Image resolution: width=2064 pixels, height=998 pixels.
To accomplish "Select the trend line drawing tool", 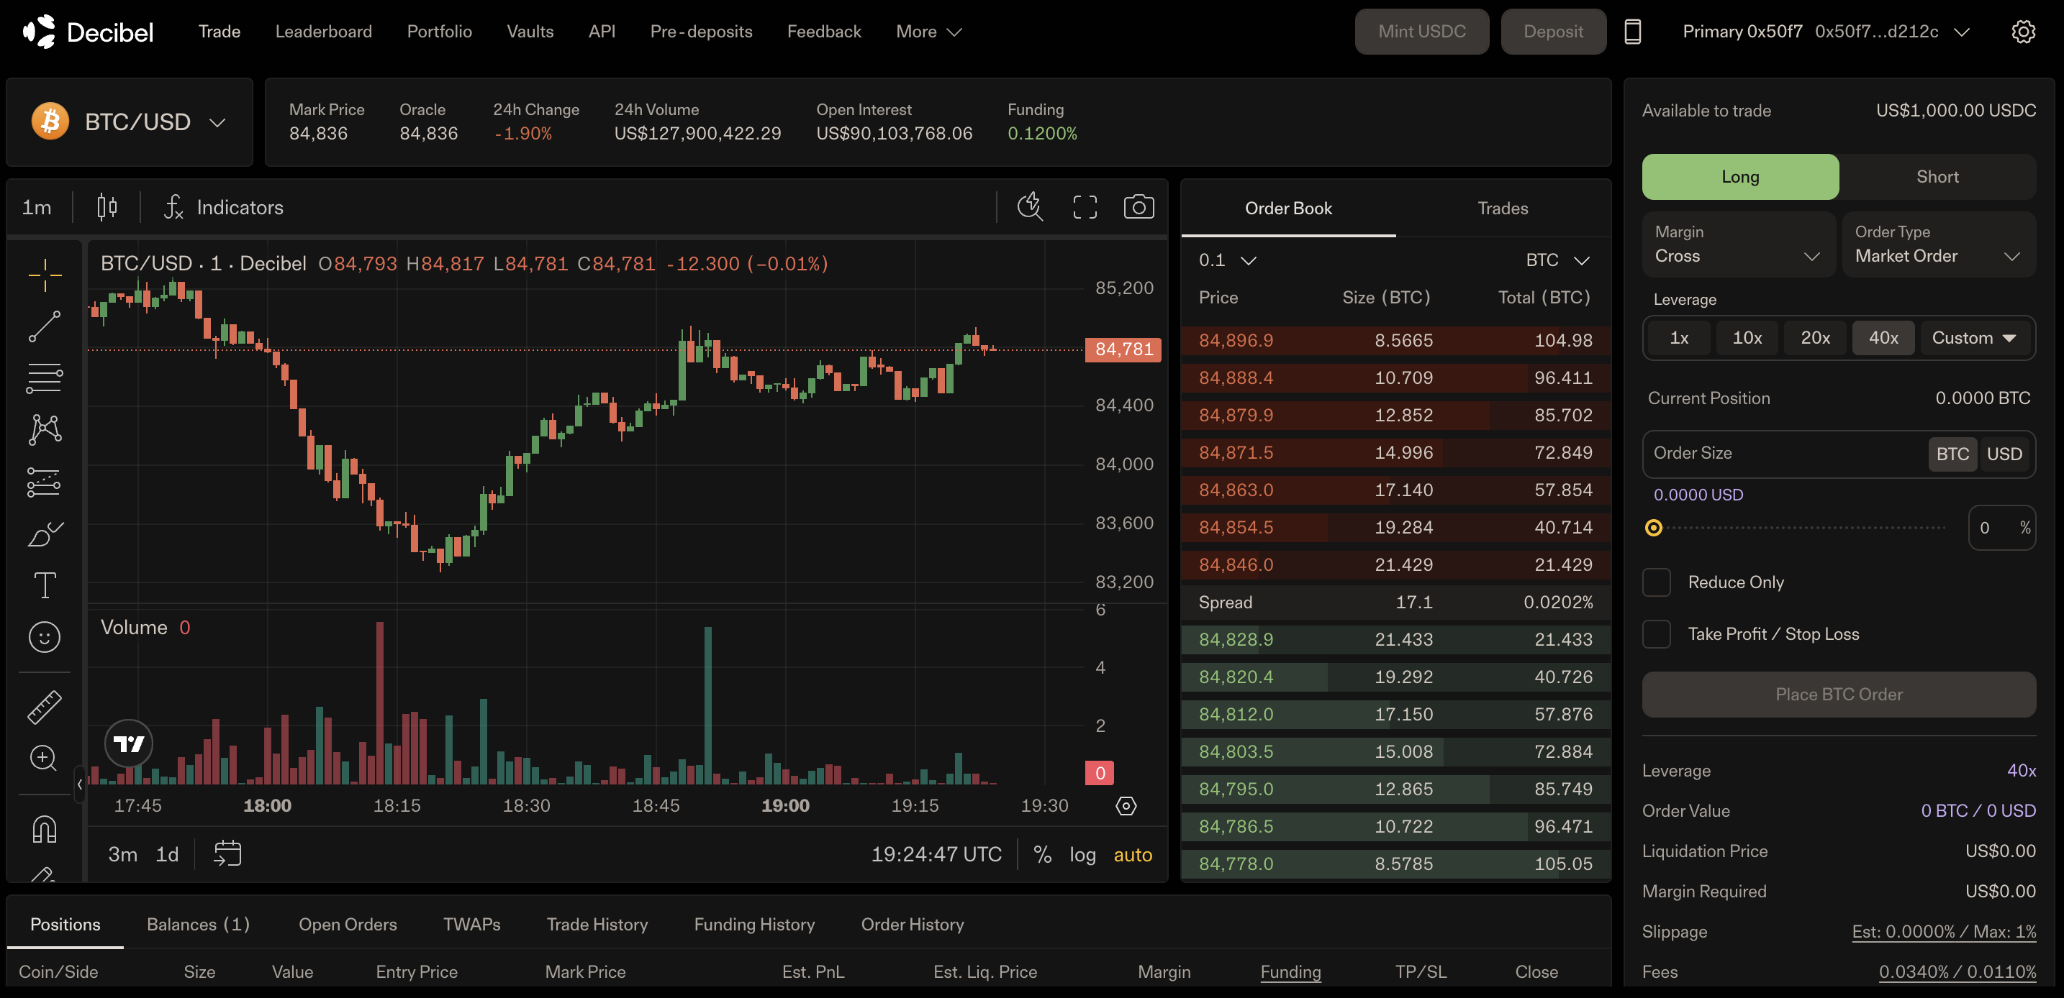I will (x=45, y=326).
